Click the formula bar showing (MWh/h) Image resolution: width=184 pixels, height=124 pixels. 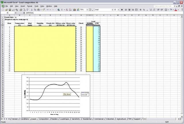click(x=103, y=13)
